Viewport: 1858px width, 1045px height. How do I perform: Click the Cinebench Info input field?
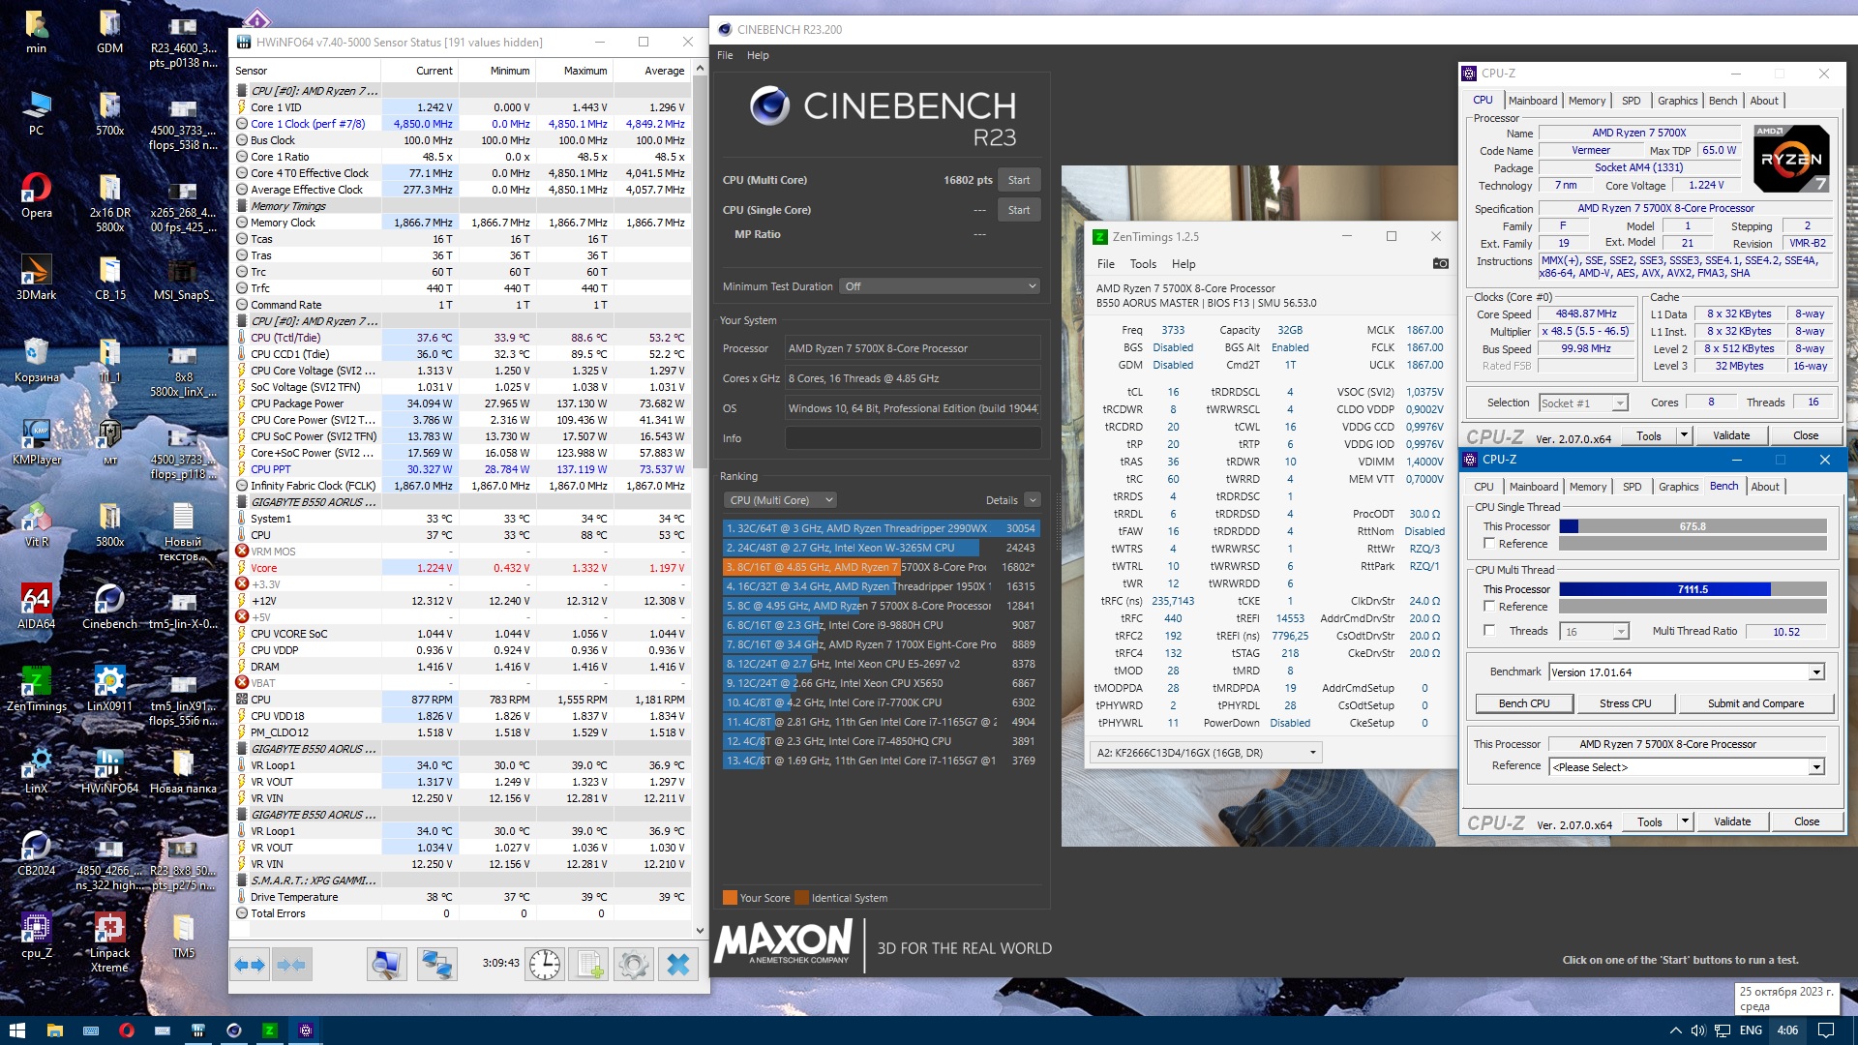[x=913, y=438]
